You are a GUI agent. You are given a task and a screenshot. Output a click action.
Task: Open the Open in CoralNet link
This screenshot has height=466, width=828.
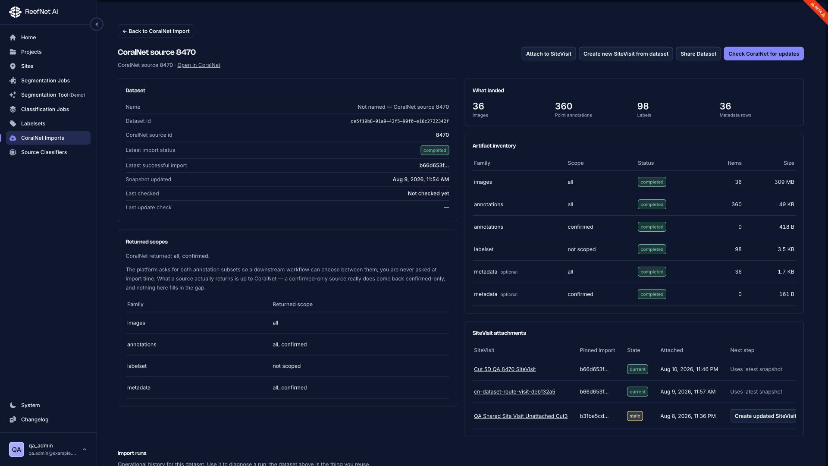click(199, 65)
